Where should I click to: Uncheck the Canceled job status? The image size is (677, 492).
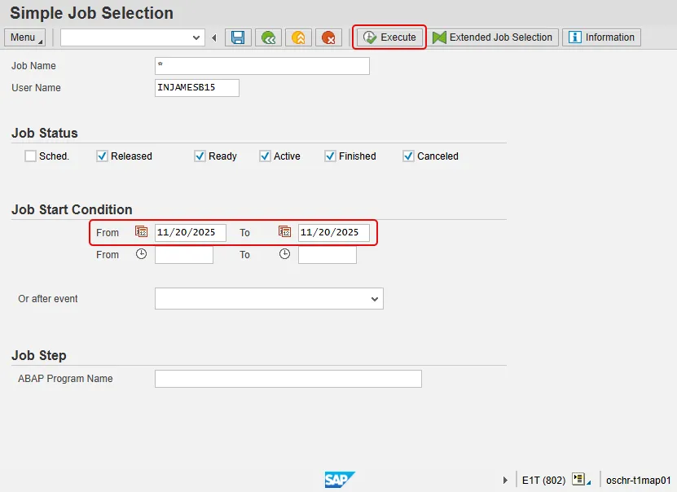[x=409, y=156]
